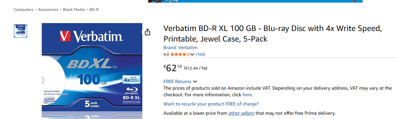
Task: Click the share icon beside product image
Action: pos(148,32)
